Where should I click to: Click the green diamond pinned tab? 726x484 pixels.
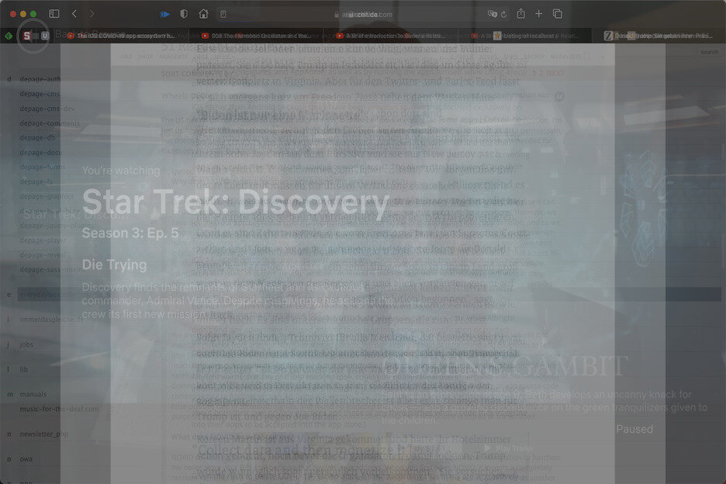(x=9, y=36)
